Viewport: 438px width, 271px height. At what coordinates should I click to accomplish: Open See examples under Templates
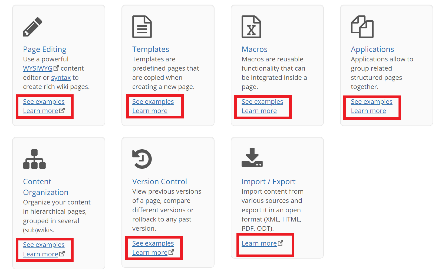pos(153,102)
